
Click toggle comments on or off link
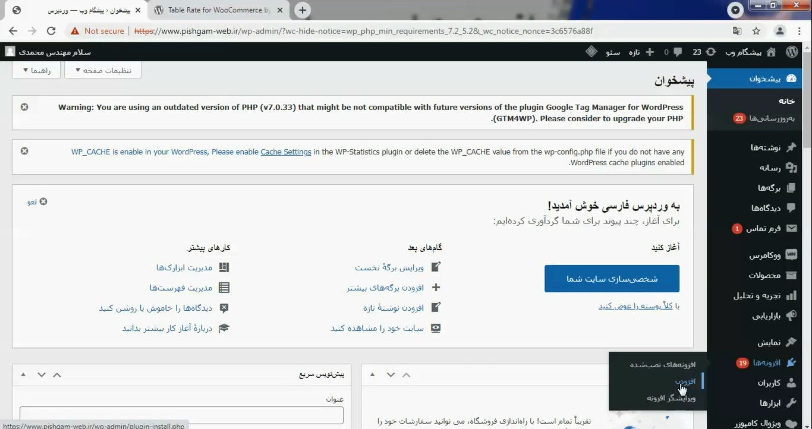(156, 308)
